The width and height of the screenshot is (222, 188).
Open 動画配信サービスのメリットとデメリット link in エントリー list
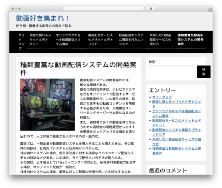177,123
